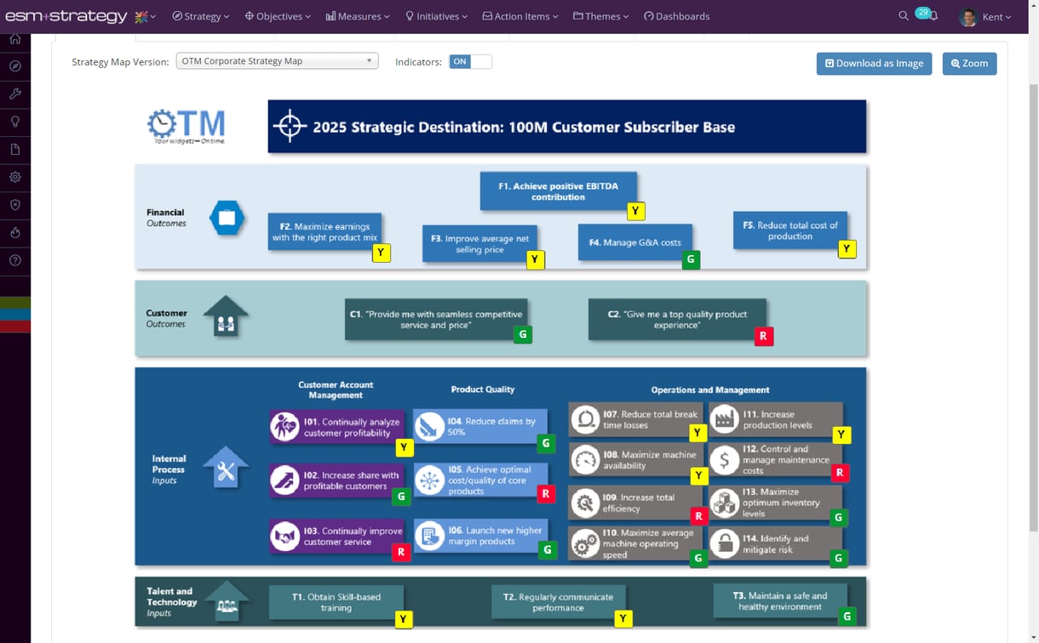Toggle the Indicators switch off

tap(470, 61)
